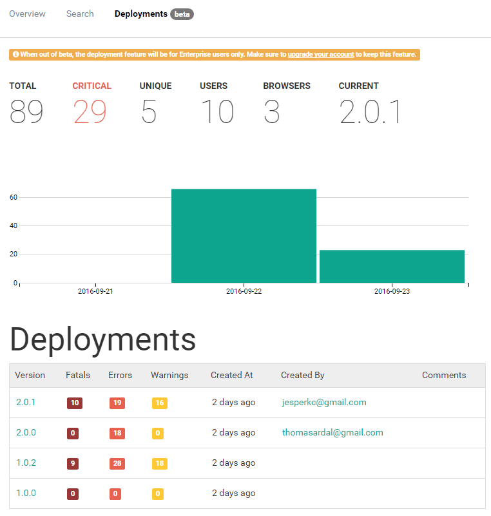Click the errors badge 19 for version 2.0.1
The width and height of the screenshot is (491, 516).
[x=117, y=403]
